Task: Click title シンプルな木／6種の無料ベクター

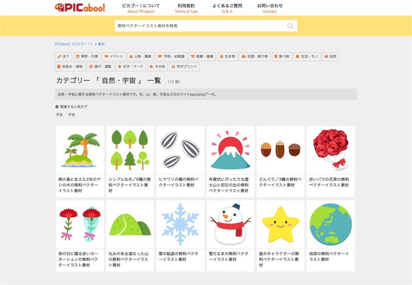Action: (129, 185)
